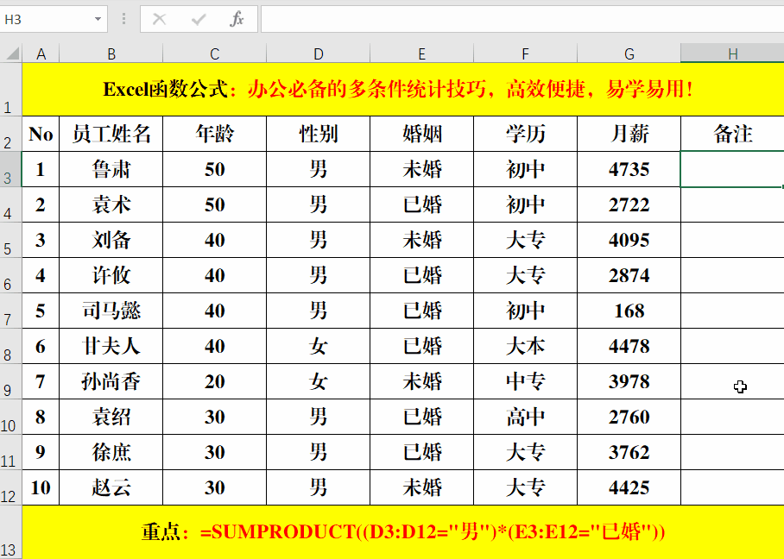
Task: Select the name cell '鲁肃'
Action: 111,169
